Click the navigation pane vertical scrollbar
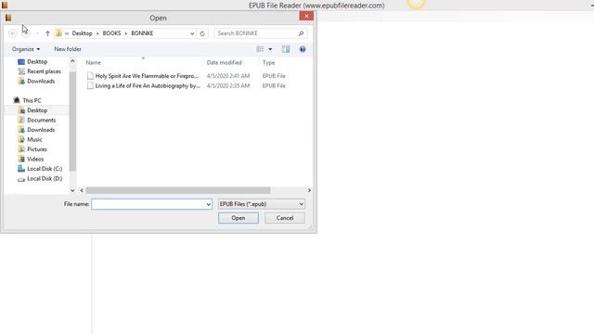The image size is (594, 334). tap(72, 122)
